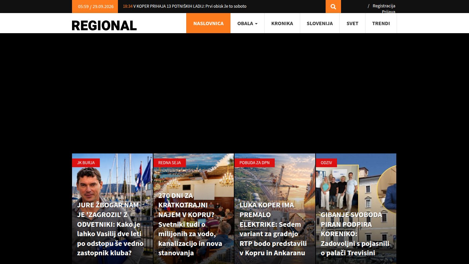The image size is (469, 264).
Task: Click the ticker timestamp 18:34
Action: pos(128,6)
